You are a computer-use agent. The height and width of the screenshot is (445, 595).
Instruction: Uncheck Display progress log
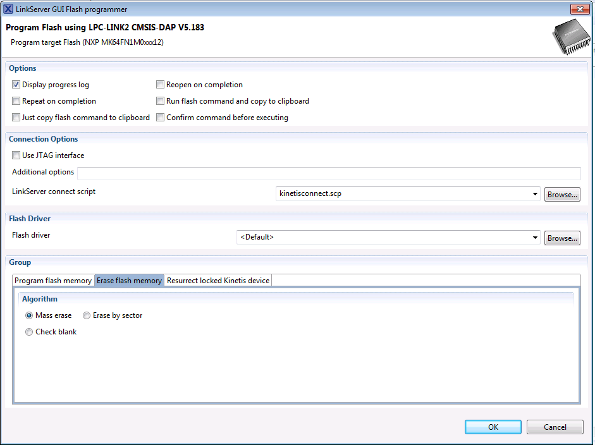[x=16, y=85]
